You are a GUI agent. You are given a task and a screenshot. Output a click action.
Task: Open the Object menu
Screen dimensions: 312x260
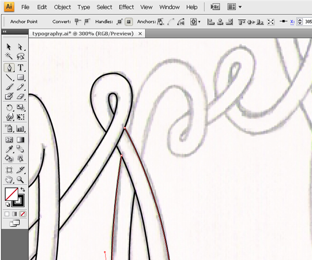click(62, 7)
